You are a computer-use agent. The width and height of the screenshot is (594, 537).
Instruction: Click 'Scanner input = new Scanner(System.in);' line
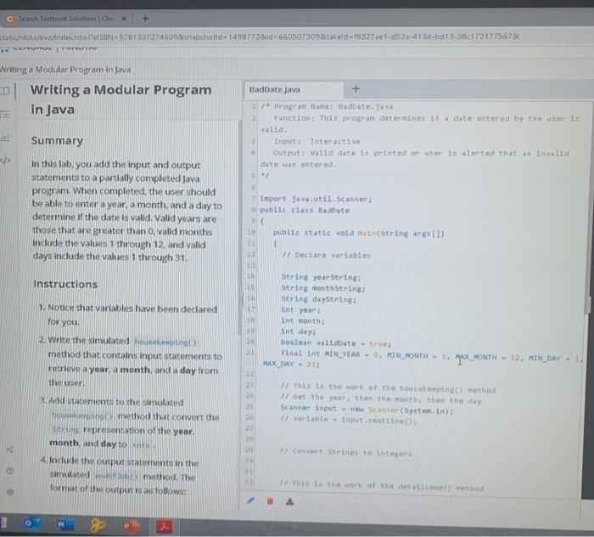367,410
